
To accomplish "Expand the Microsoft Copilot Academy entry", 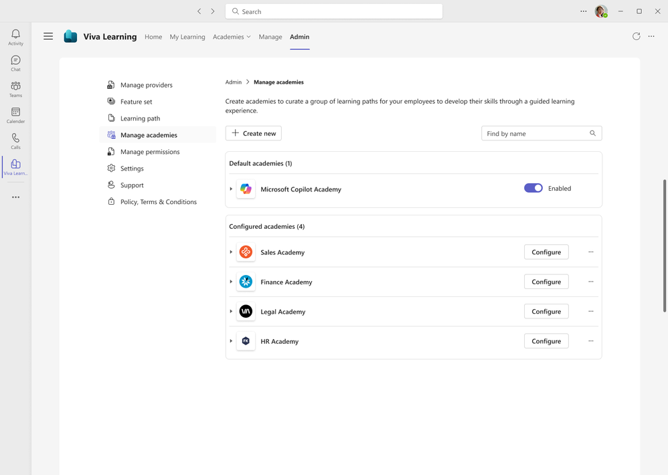I will (x=231, y=189).
